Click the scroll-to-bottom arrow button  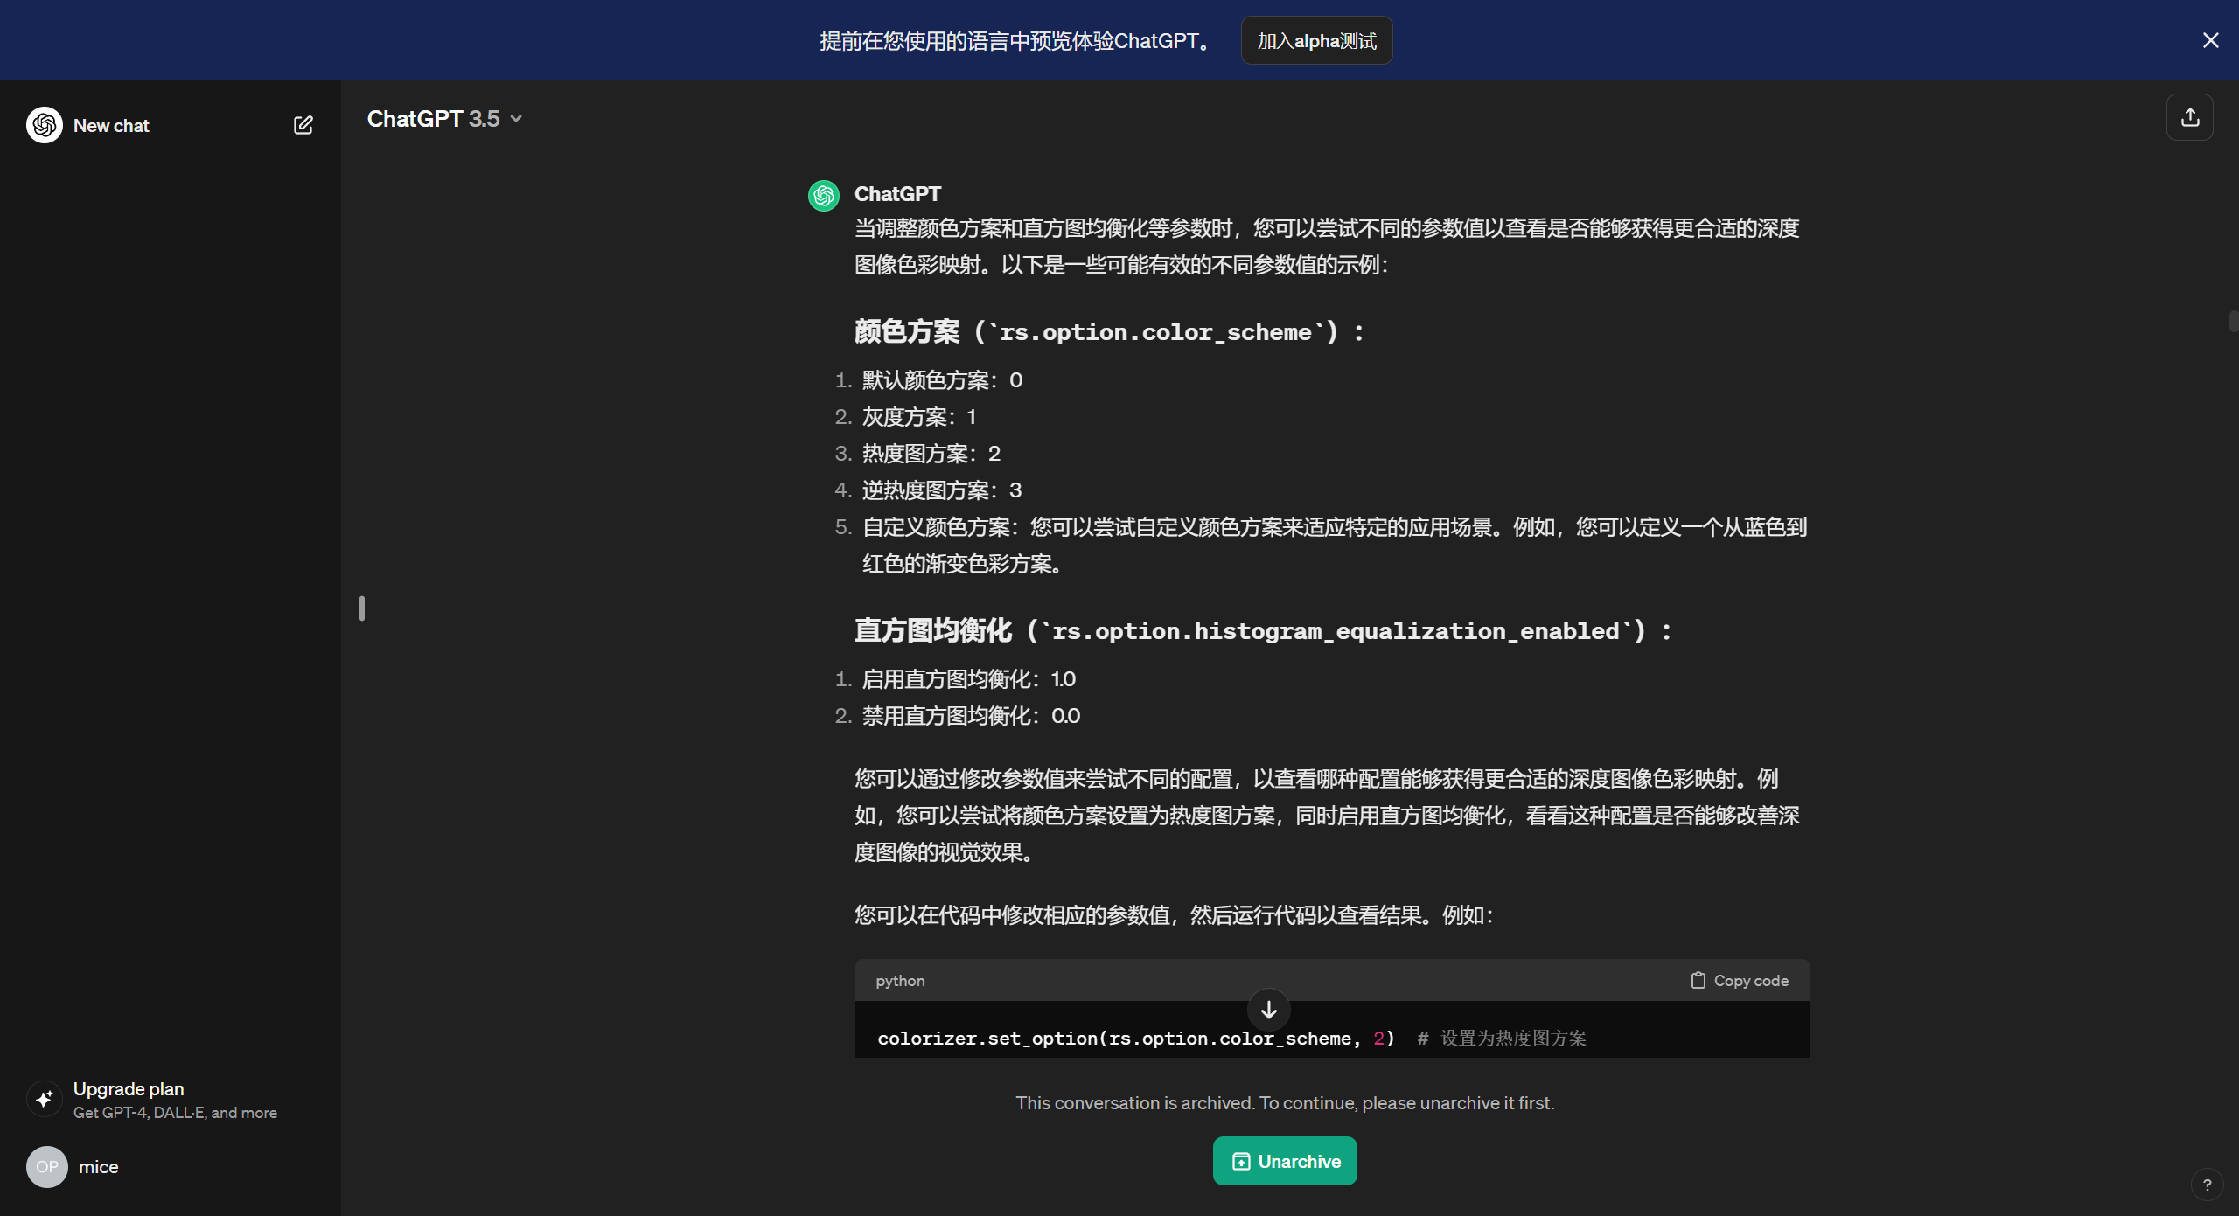(x=1268, y=1010)
